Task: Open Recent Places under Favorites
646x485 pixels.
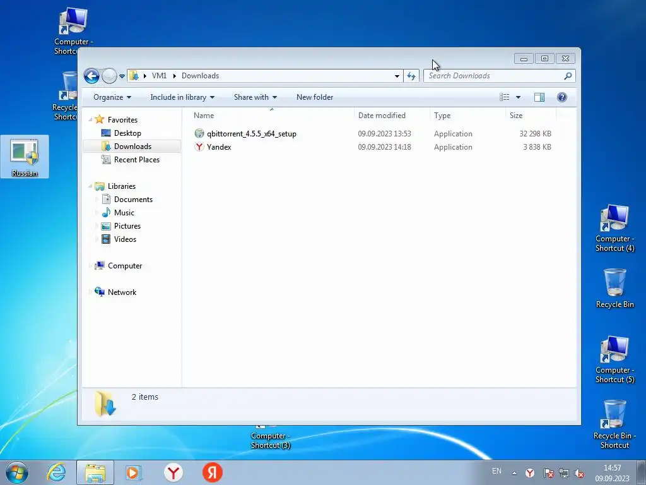Action: (x=136, y=160)
